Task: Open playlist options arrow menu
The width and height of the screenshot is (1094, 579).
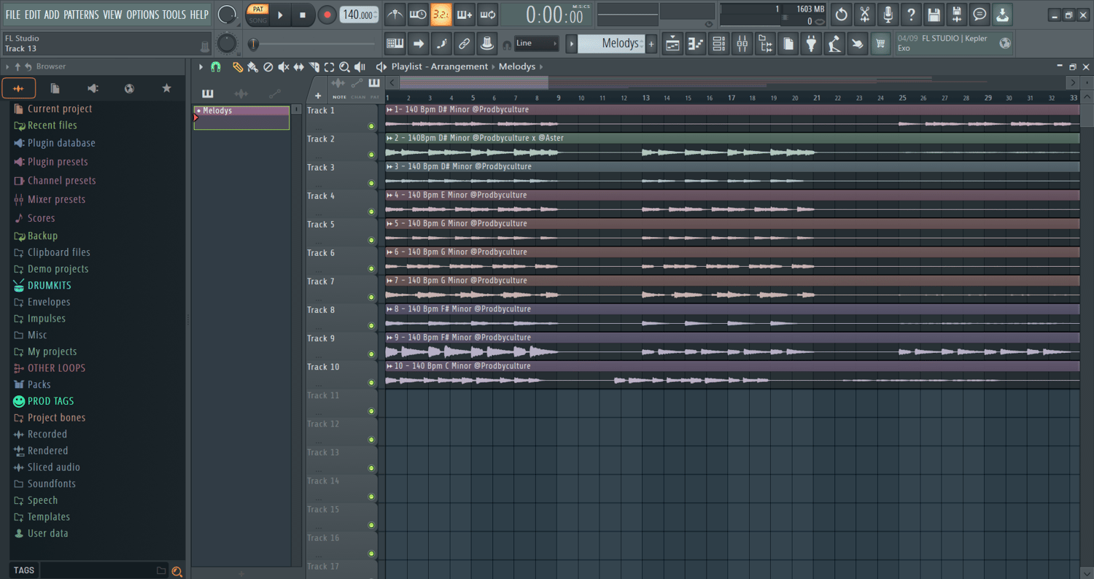Action: click(x=201, y=66)
